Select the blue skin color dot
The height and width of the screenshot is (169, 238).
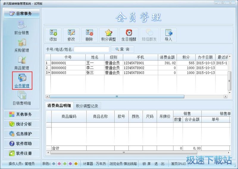click(x=54, y=164)
